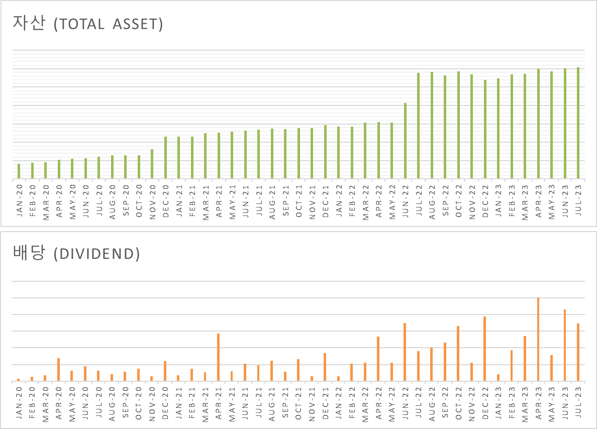Screen dimensions: 597x429
Task: Select the green DEC-22 bar in Total Asset
Action: pos(485,130)
